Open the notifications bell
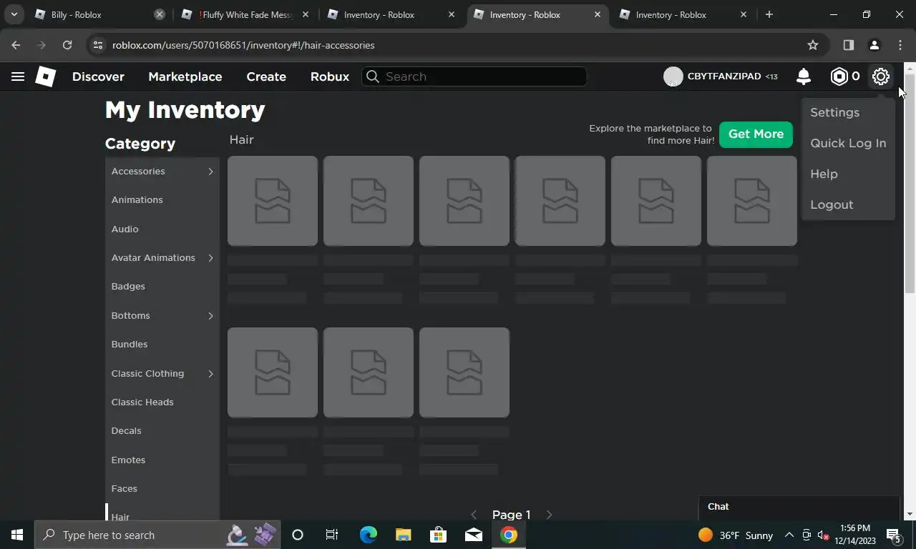 pos(804,76)
